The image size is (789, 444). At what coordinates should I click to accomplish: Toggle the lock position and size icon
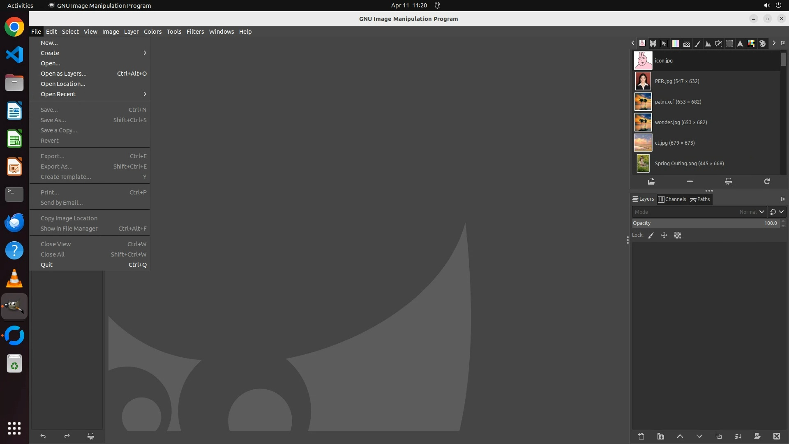point(664,235)
